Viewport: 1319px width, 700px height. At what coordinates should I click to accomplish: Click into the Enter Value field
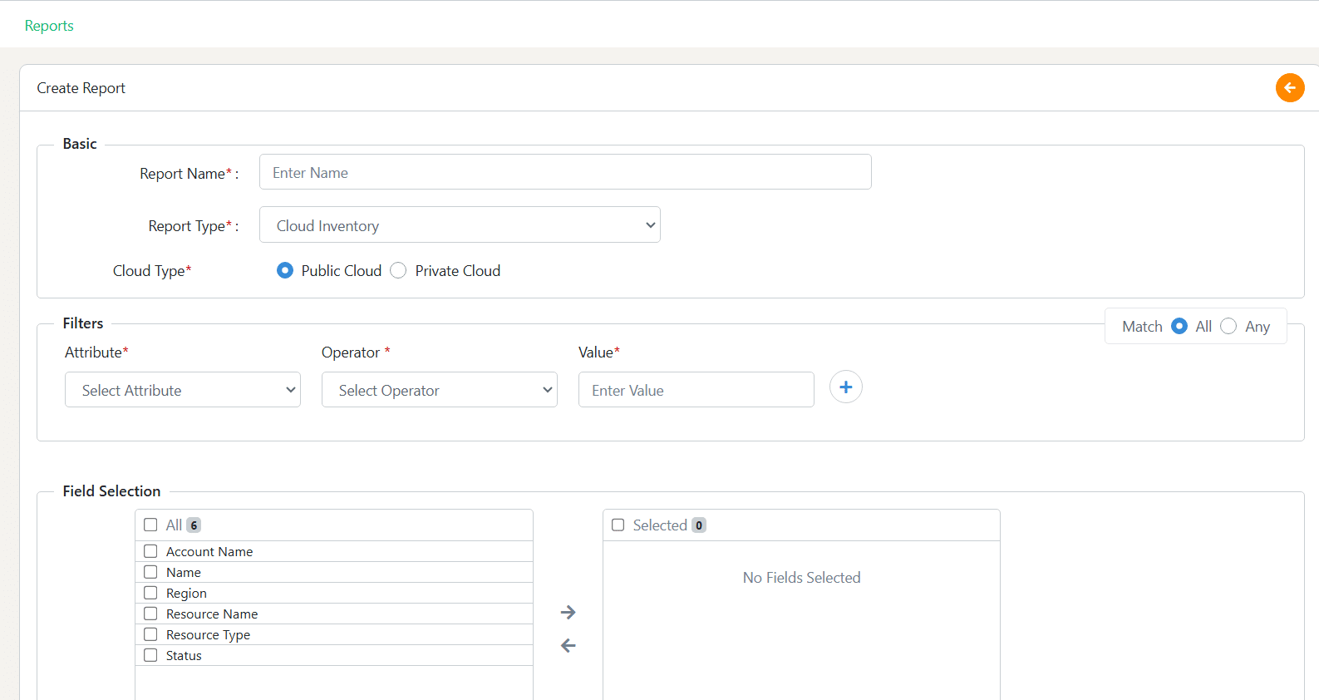pyautogui.click(x=696, y=390)
